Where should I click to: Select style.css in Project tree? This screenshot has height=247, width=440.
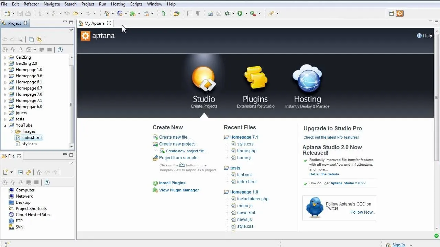click(x=30, y=144)
